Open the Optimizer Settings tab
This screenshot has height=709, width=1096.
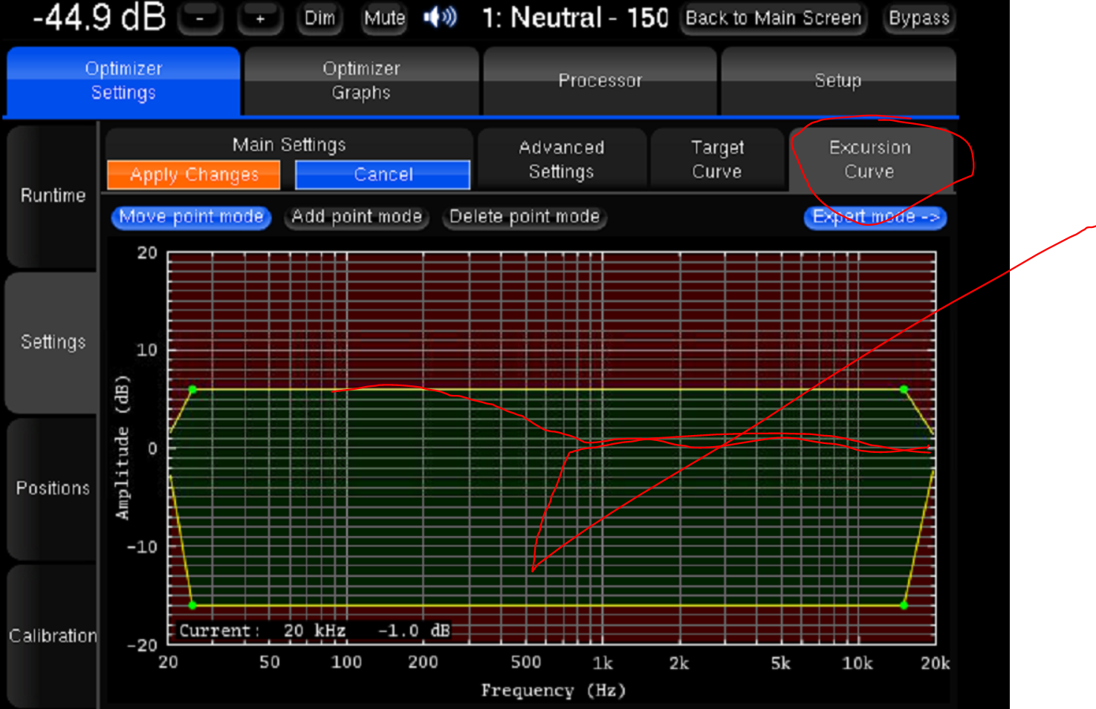tap(123, 81)
